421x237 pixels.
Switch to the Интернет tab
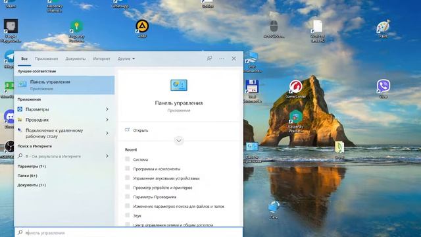101,59
